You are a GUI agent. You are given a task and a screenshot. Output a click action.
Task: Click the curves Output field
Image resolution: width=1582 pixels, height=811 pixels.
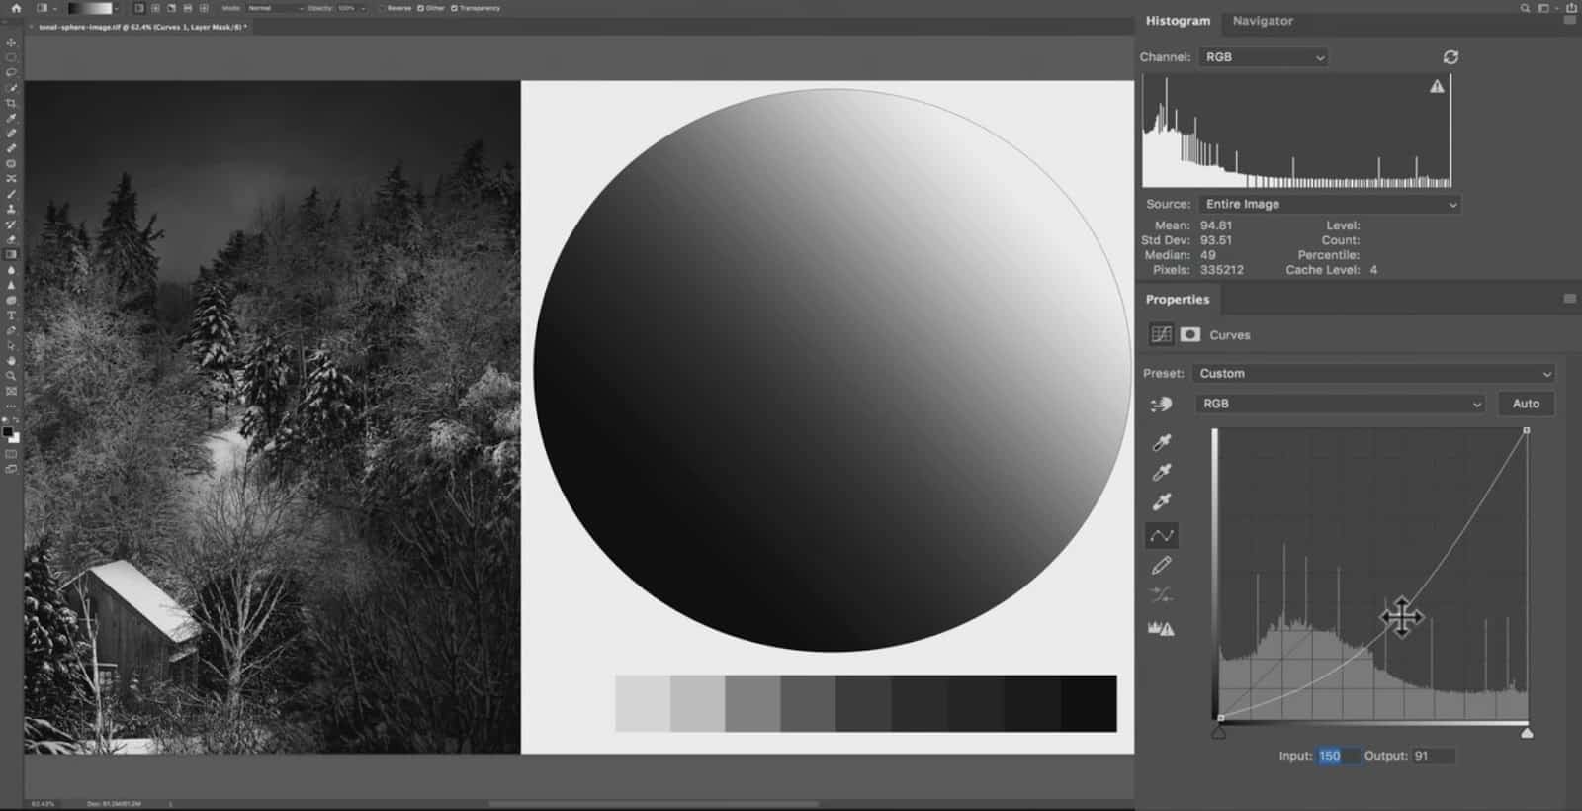[1433, 756]
